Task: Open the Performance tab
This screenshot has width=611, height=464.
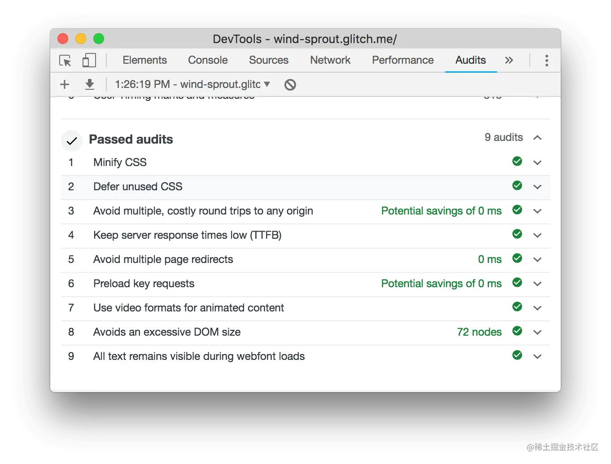Action: (403, 60)
